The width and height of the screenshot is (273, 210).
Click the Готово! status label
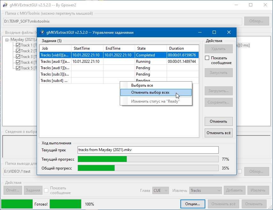(x=41, y=204)
